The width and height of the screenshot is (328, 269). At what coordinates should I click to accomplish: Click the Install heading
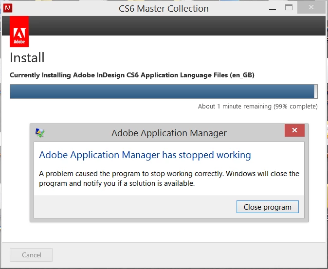(27, 58)
